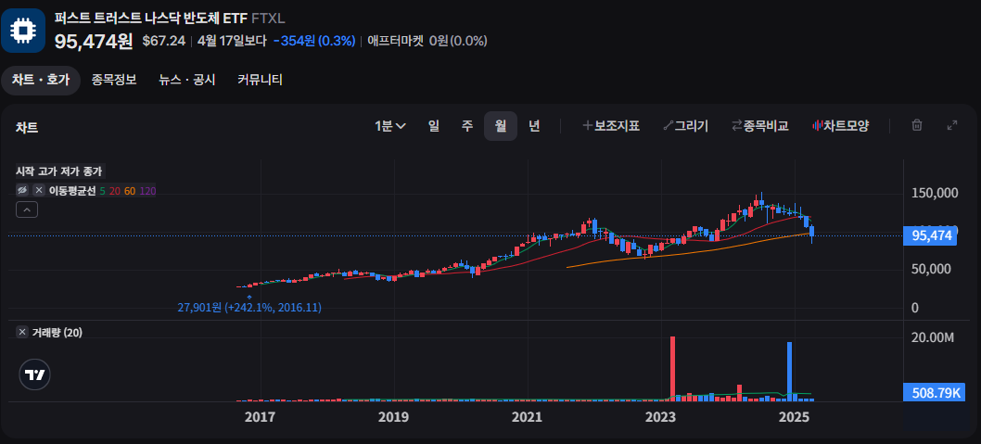Delete drawings with the trash can icon
This screenshot has height=444, width=981.
click(x=917, y=125)
